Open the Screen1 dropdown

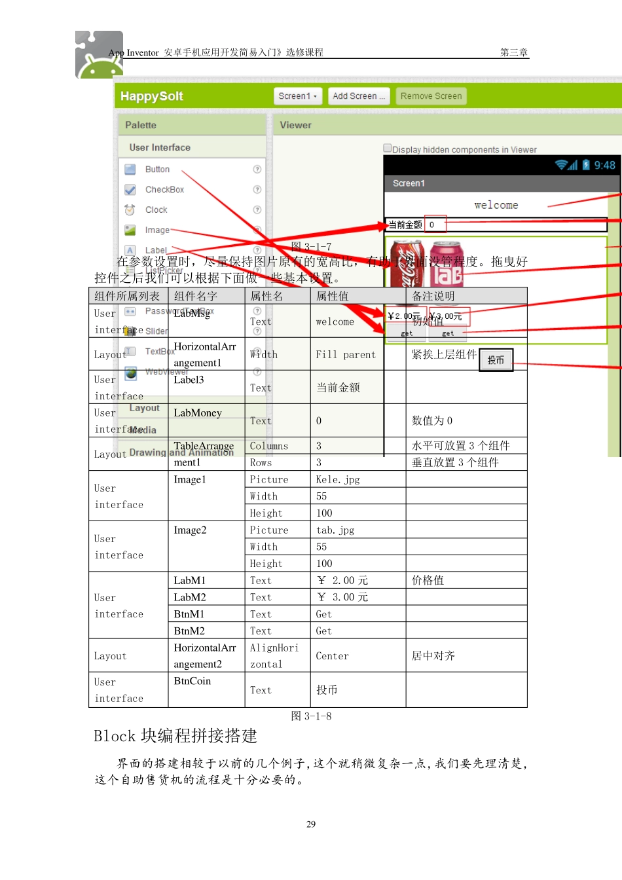click(298, 96)
